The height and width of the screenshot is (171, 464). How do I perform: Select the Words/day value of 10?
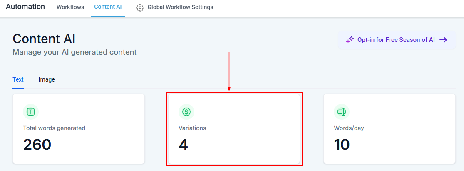[x=342, y=145]
